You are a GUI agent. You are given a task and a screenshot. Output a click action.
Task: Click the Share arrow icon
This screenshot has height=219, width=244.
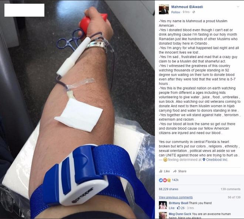[175, 171]
